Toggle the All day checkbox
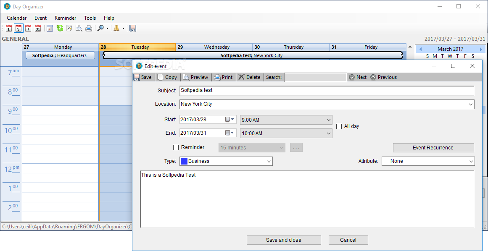 pyautogui.click(x=339, y=126)
